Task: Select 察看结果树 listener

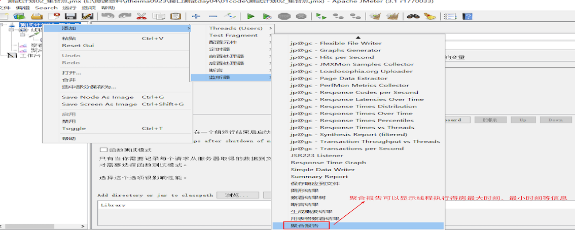Action: coord(358,198)
